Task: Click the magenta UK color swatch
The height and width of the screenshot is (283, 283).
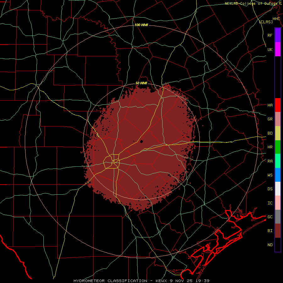Action: pyautogui.click(x=278, y=49)
